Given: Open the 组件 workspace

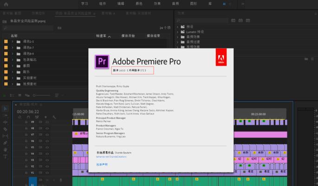Looking at the screenshot, I should 103,4.
